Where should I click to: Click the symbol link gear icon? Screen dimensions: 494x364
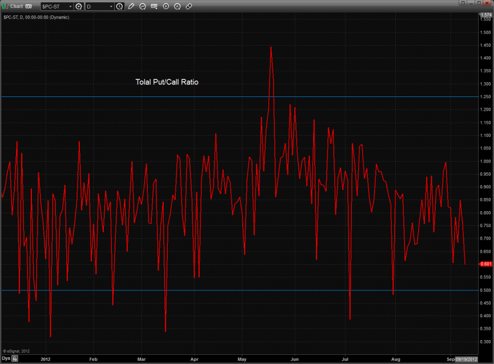(79, 6)
